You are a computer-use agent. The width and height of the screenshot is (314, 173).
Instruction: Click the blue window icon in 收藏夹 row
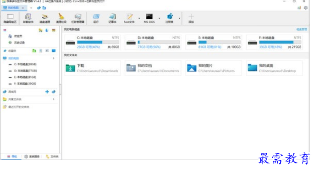coord(54,51)
